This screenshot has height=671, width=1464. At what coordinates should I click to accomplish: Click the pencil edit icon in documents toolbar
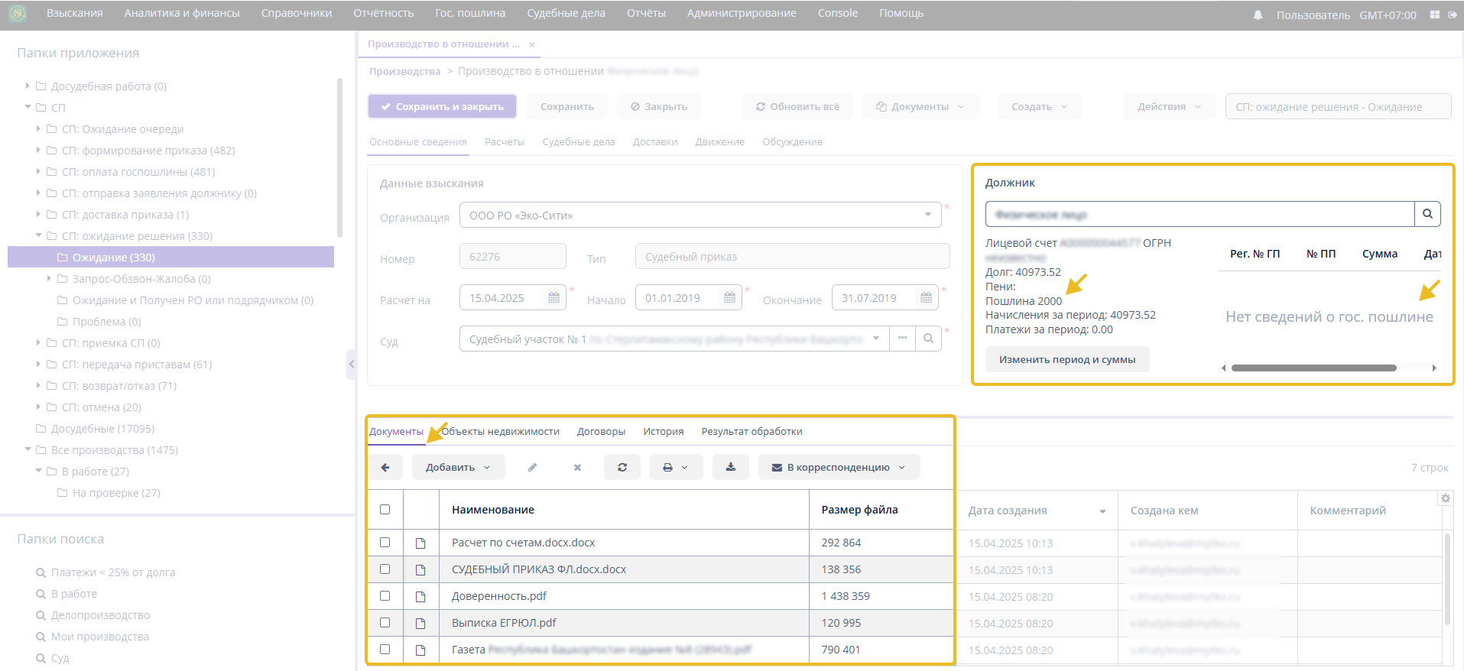(x=532, y=467)
